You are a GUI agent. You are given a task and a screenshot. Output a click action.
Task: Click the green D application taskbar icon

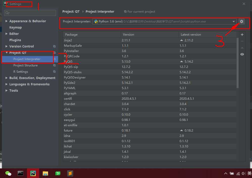pyautogui.click(x=58, y=173)
